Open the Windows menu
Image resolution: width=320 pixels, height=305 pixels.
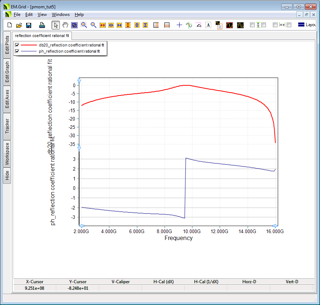coord(61,15)
